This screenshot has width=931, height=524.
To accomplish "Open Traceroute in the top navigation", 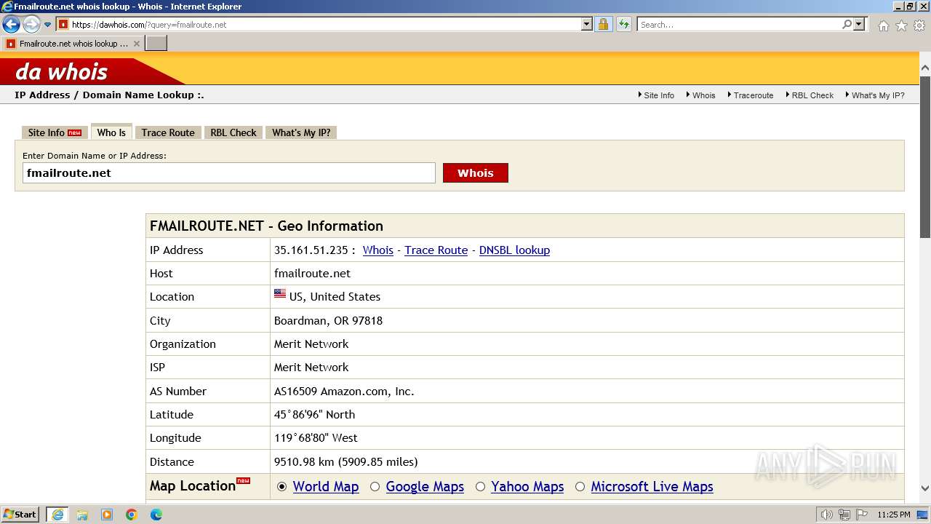I will coord(753,95).
